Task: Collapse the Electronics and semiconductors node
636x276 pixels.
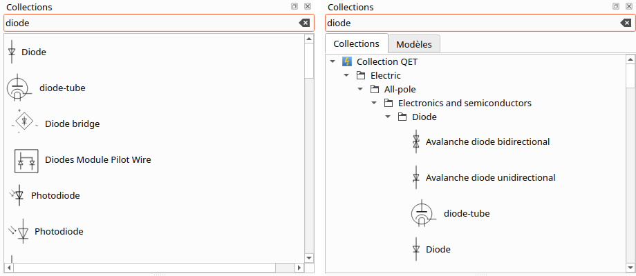Action: (x=374, y=103)
